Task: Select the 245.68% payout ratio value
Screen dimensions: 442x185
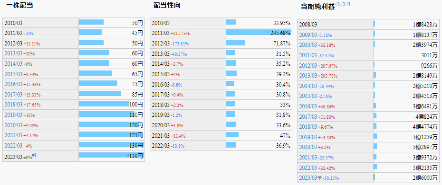Action: (280, 33)
